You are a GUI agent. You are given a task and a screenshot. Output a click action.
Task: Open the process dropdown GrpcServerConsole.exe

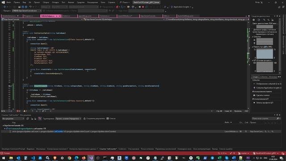point(27,11)
